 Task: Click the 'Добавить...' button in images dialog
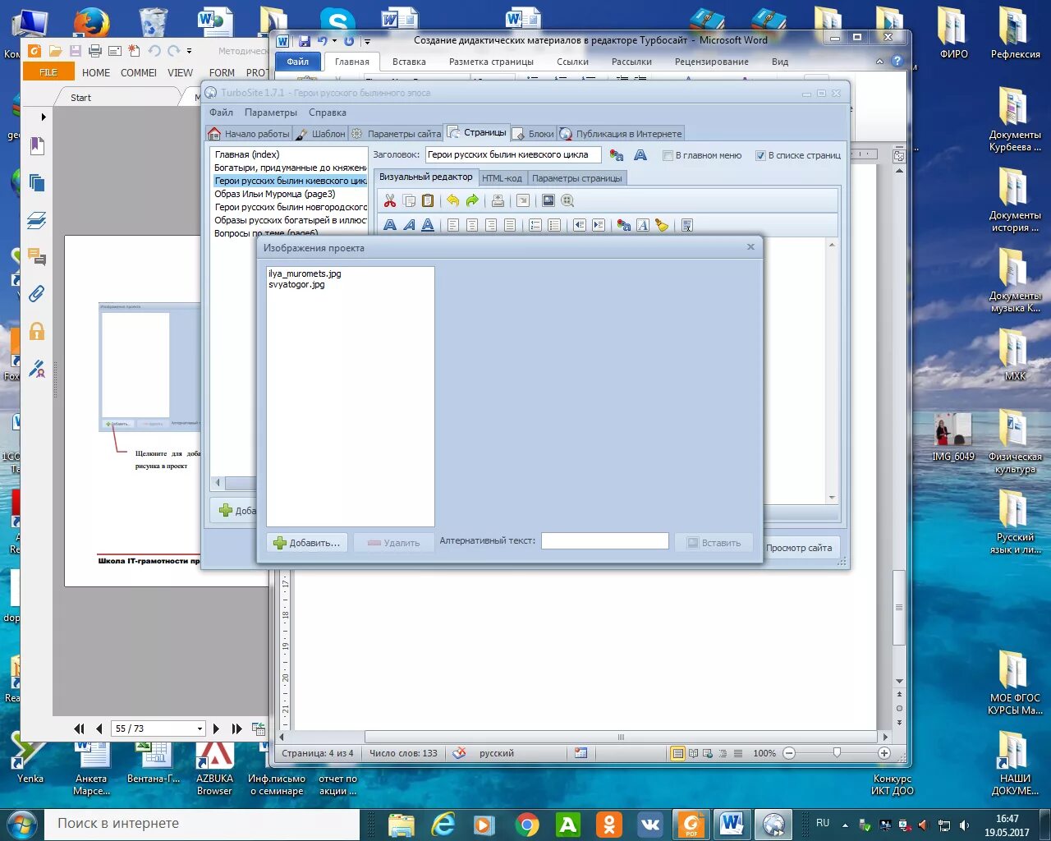[307, 543]
